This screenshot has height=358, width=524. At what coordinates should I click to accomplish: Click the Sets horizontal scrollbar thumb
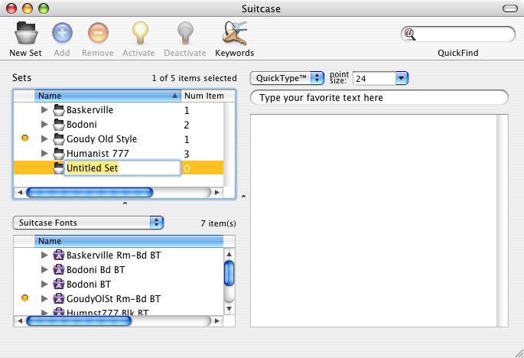click(90, 192)
